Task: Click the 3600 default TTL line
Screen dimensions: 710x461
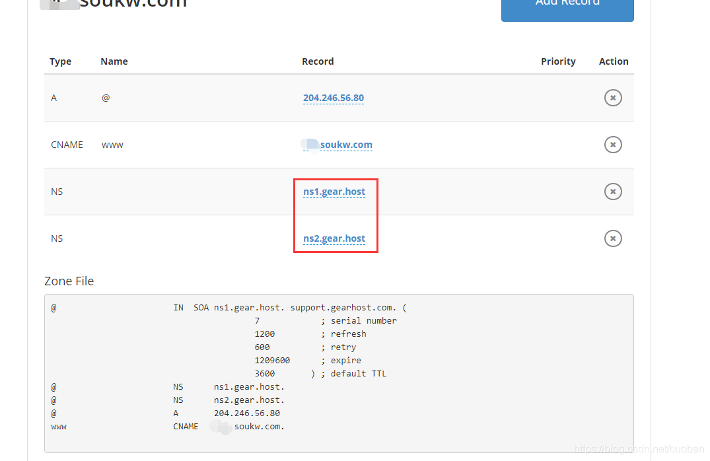Action: [320, 374]
